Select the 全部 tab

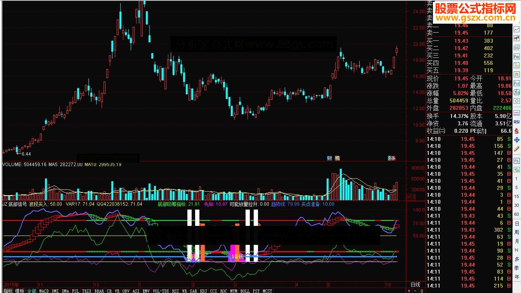pyautogui.click(x=32, y=290)
